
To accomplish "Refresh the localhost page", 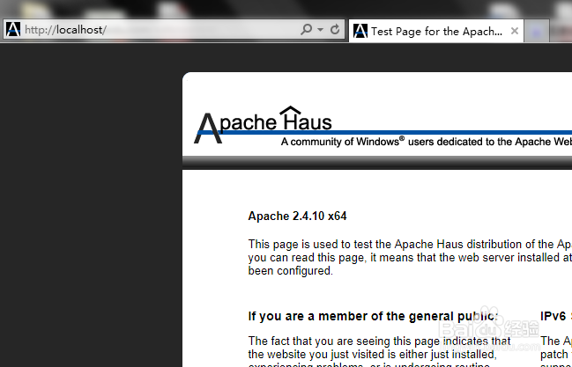I will click(335, 29).
